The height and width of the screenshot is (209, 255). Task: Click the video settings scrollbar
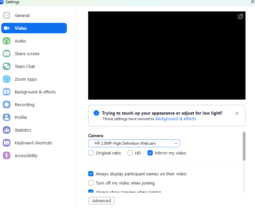tap(244, 146)
